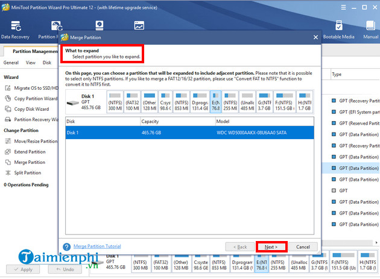Select the E: 76.8 partition in dialog
380x279 pixels.
[x=216, y=102]
